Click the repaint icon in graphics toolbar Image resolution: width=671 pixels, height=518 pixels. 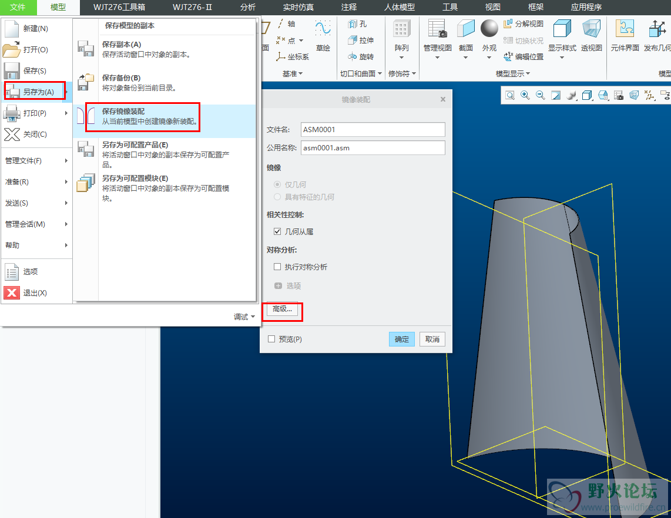pos(556,95)
